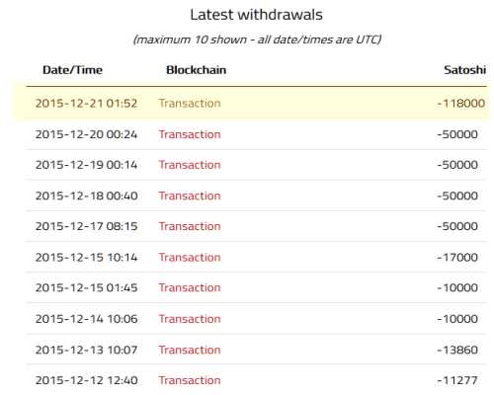Screen dimensions: 494x395
Task: Open Transaction link for 2015-12-18 00:40
Action: pyautogui.click(x=190, y=196)
